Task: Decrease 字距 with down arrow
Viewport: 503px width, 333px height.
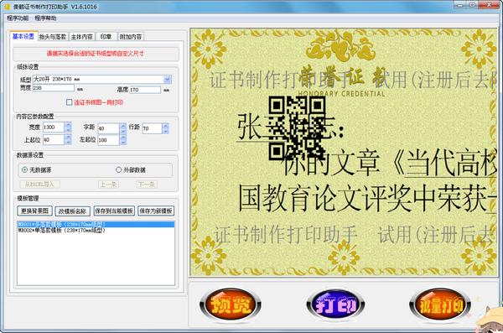Action: 123,131
